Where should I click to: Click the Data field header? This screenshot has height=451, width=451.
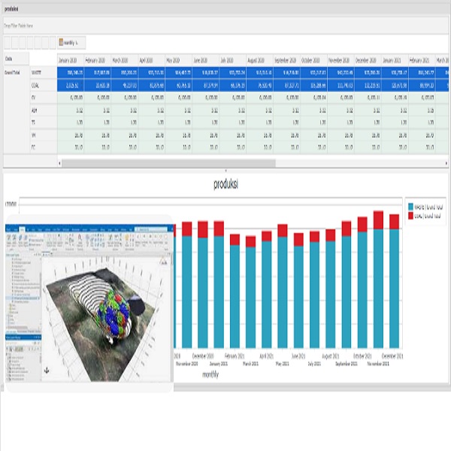[16, 59]
